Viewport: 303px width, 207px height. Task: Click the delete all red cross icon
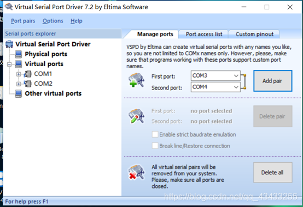click(136, 172)
